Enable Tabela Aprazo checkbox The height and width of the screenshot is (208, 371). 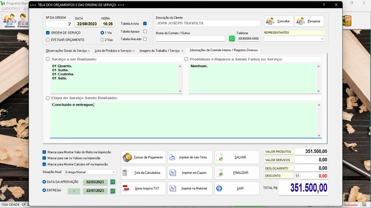tap(145, 31)
